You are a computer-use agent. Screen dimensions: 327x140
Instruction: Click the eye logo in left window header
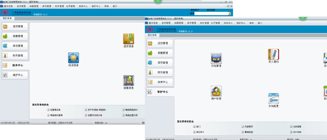click(5, 12)
